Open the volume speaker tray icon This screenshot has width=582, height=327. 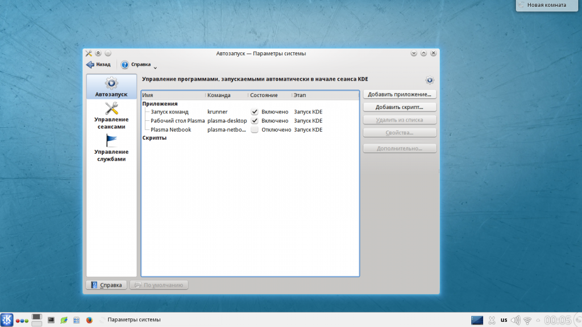tap(516, 320)
